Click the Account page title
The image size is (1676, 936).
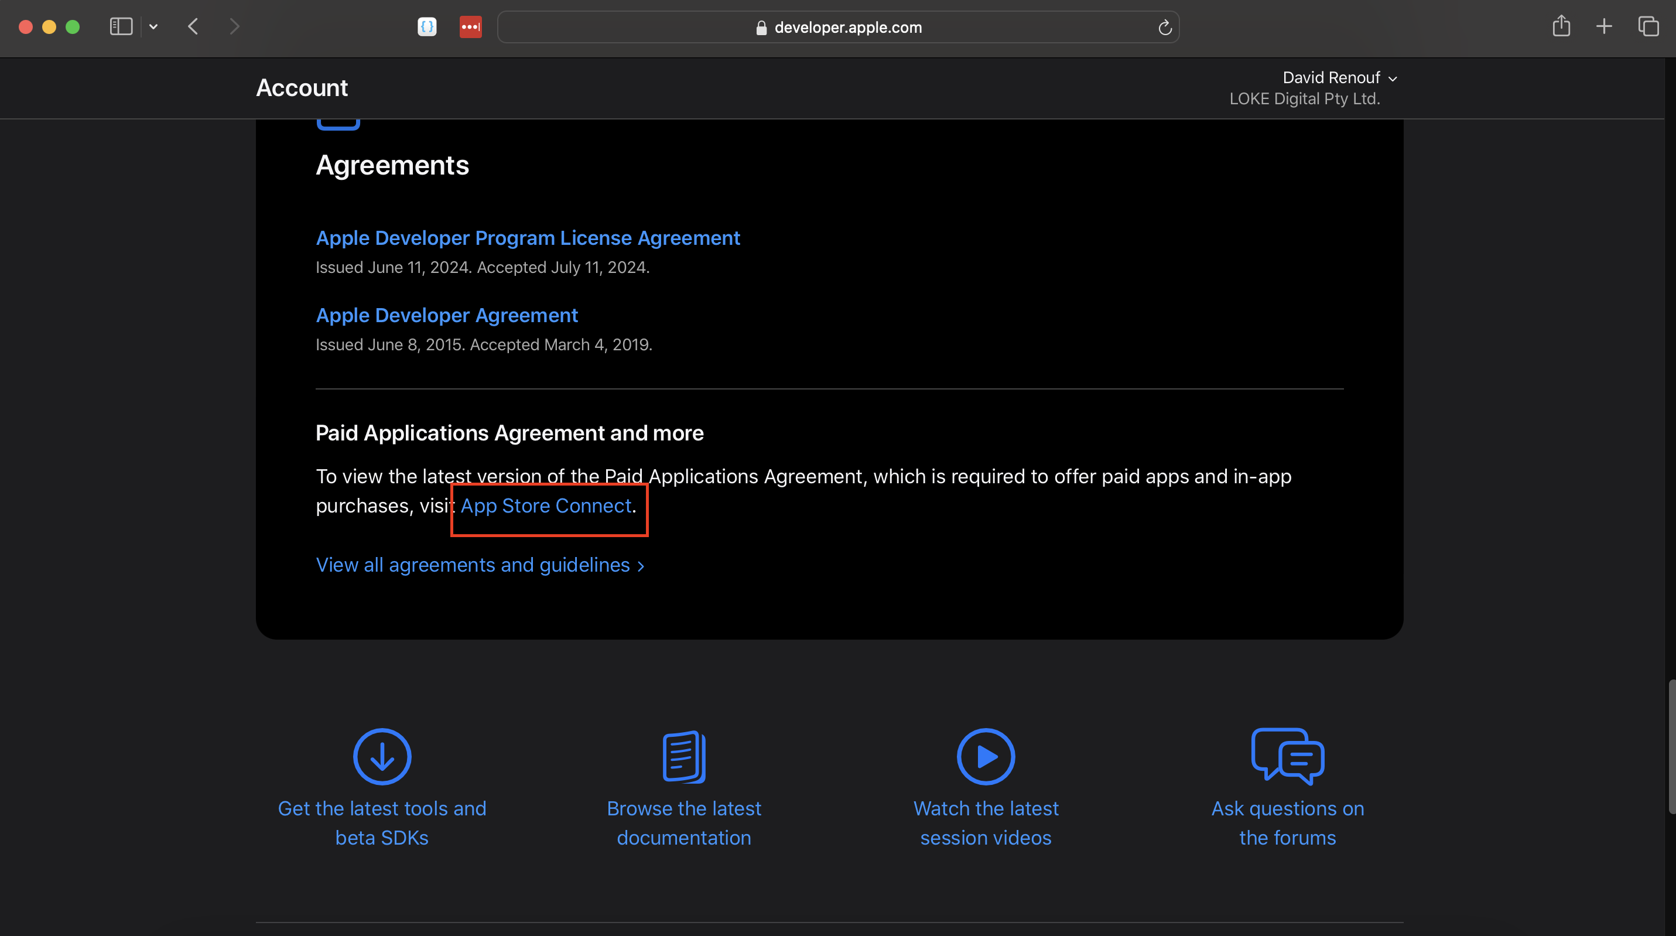click(x=302, y=88)
